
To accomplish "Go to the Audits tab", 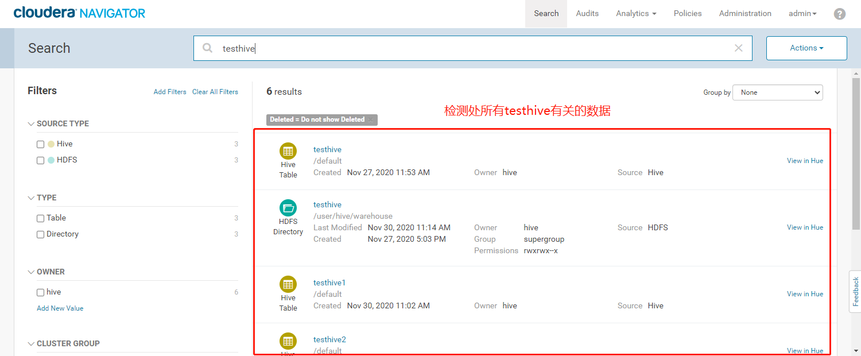I will click(x=587, y=13).
